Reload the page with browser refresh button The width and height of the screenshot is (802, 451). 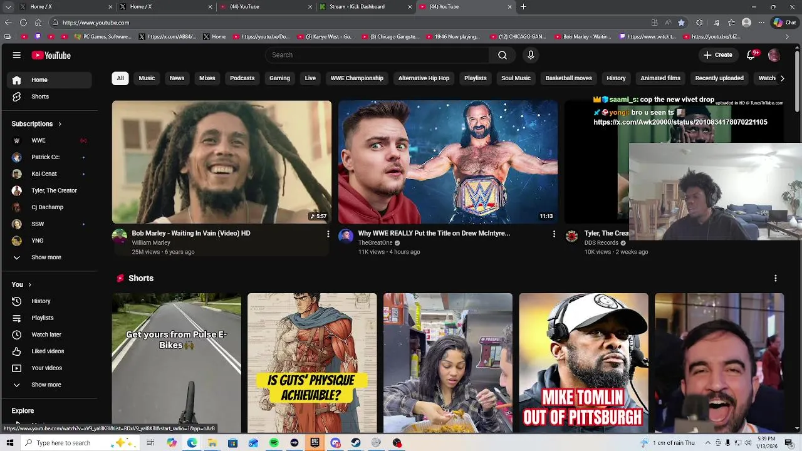[23, 23]
